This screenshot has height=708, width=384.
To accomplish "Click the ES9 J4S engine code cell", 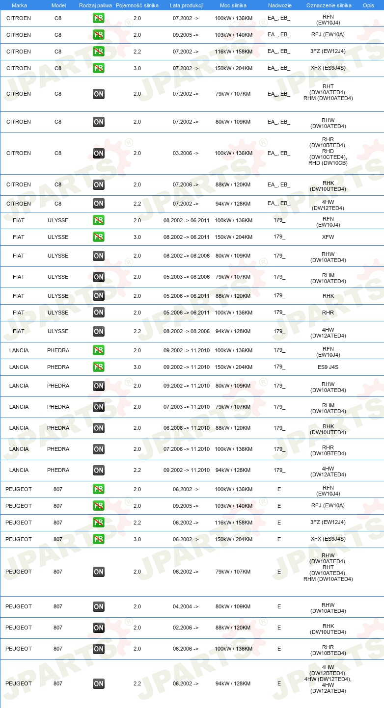I will coord(328,367).
